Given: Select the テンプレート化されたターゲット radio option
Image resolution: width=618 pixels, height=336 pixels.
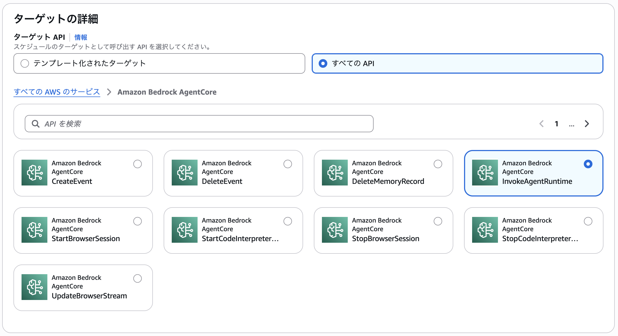Looking at the screenshot, I should coord(25,63).
